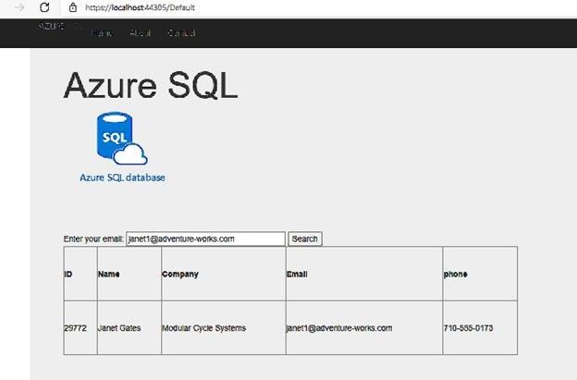Open the site security lock icon
577x380 pixels.
[73, 7]
